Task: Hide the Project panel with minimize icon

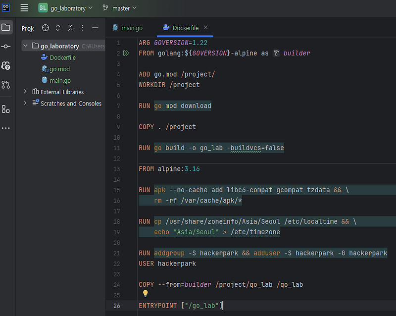Action: point(95,28)
